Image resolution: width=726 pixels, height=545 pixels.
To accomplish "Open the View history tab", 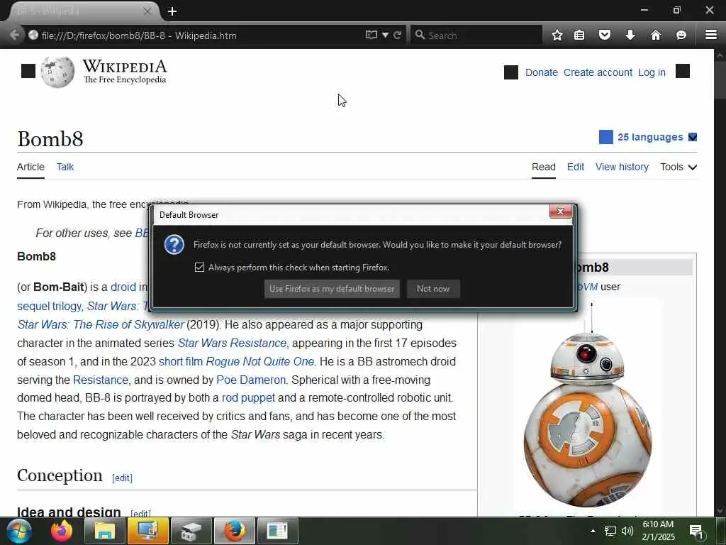I will tap(622, 167).
